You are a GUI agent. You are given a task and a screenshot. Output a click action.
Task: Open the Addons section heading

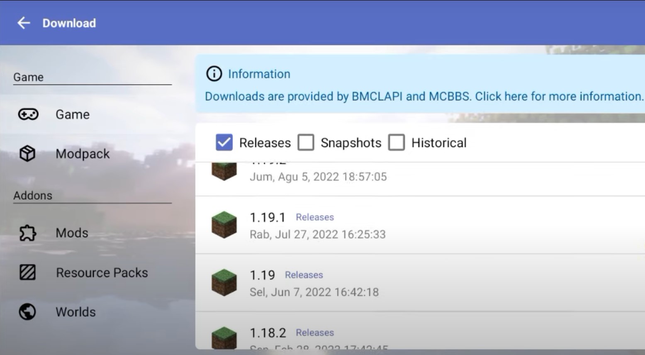(32, 195)
